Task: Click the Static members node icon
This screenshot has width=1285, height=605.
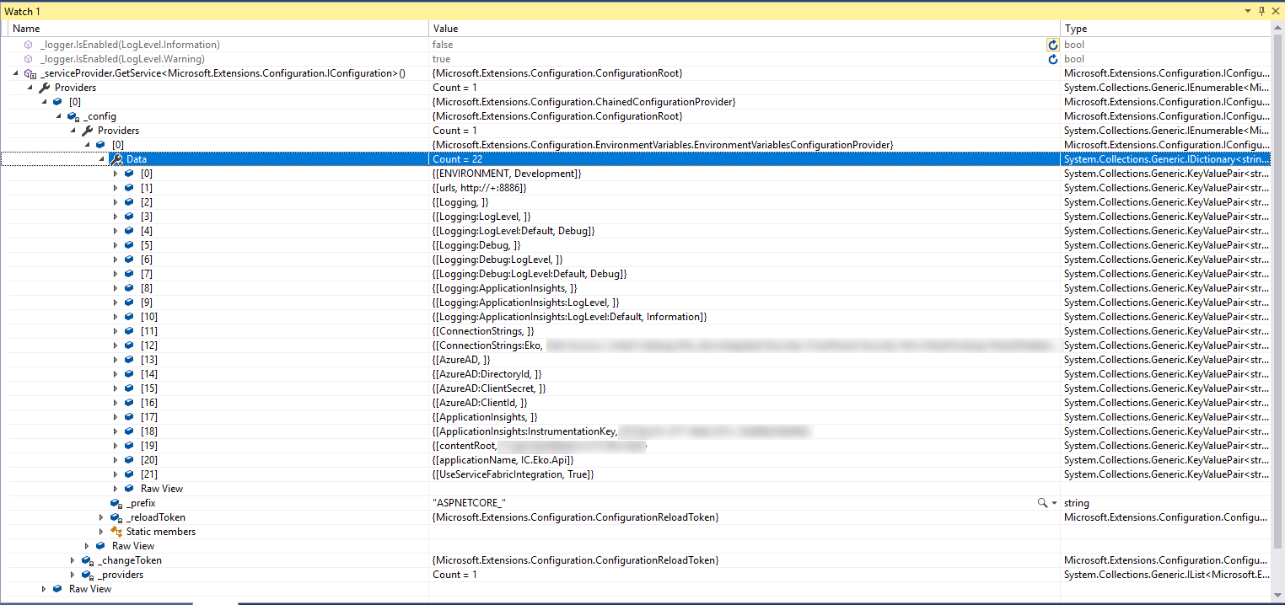Action: 117,531
